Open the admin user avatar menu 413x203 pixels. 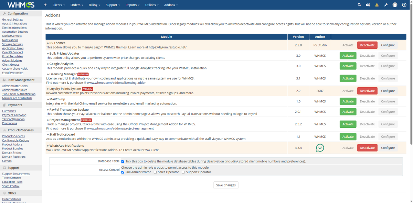[395, 5]
